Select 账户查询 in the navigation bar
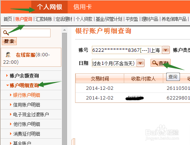 tap(24, 19)
